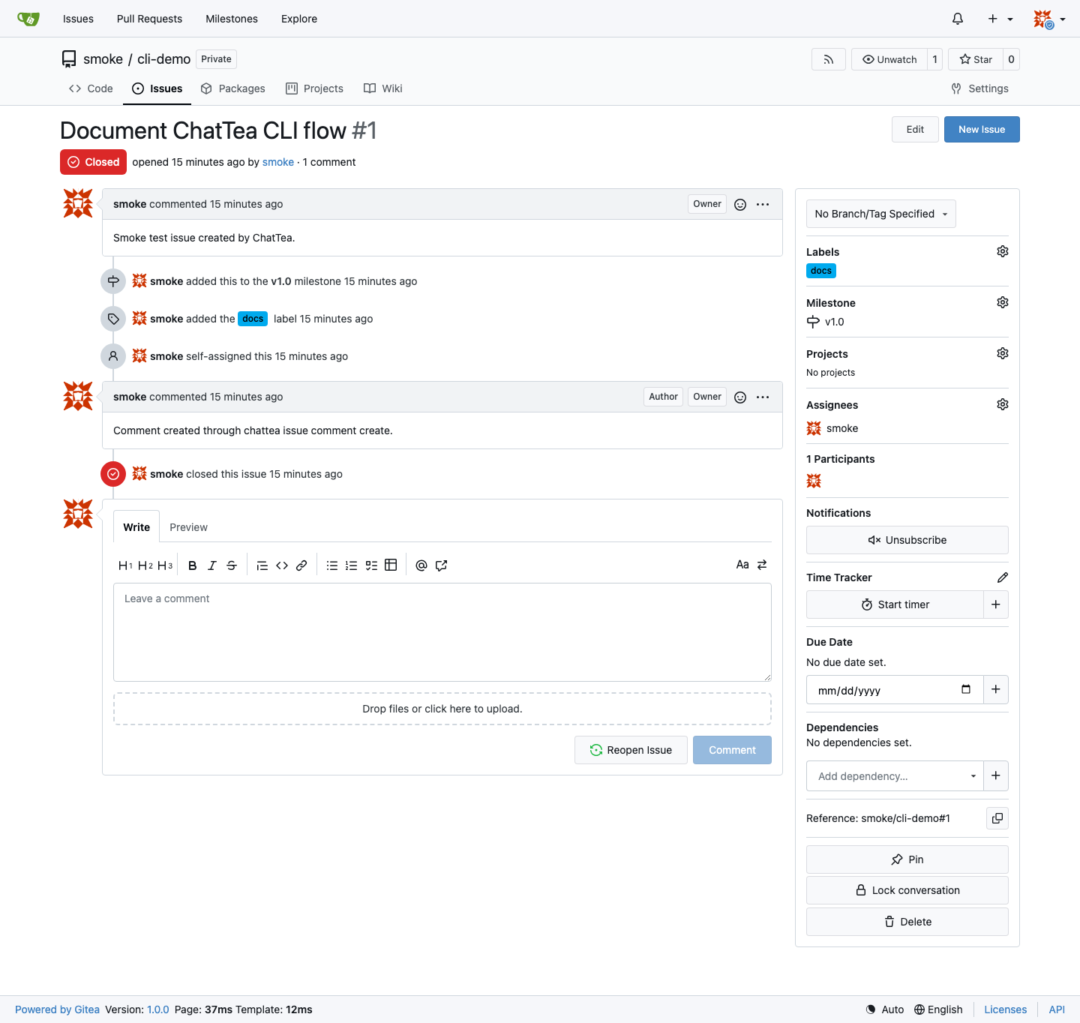Expand the user avatar menu
1080x1023 pixels.
tap(1049, 19)
